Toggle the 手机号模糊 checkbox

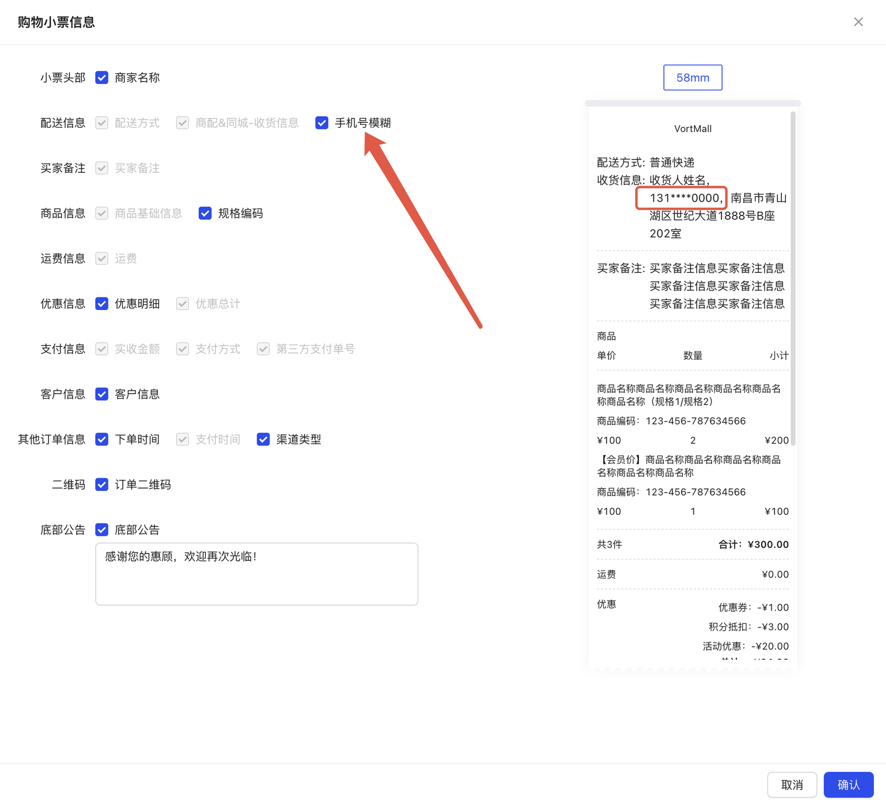[322, 123]
